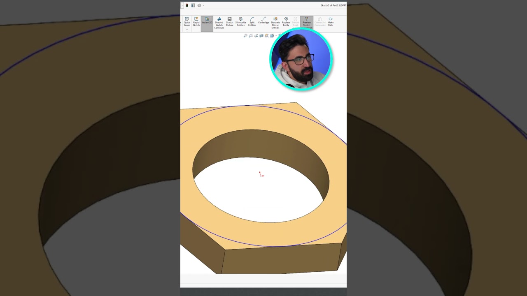Click the Sketch3 of Part3.SLDPRT title text
The height and width of the screenshot is (296, 527).
(x=333, y=5)
